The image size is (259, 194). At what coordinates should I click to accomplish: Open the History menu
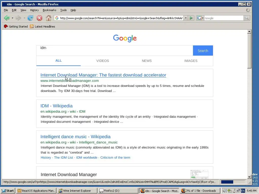pos(34,10)
